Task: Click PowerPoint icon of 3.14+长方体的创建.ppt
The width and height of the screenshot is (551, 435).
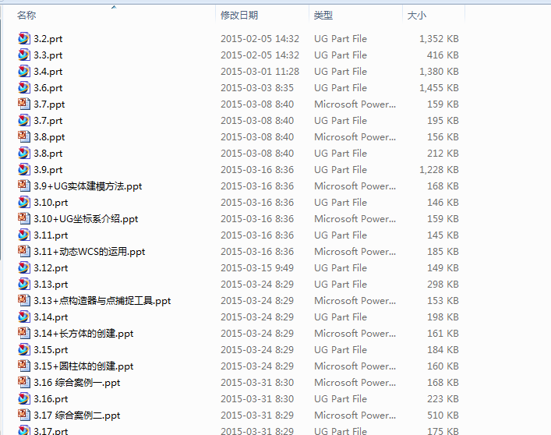Action: tap(24, 333)
